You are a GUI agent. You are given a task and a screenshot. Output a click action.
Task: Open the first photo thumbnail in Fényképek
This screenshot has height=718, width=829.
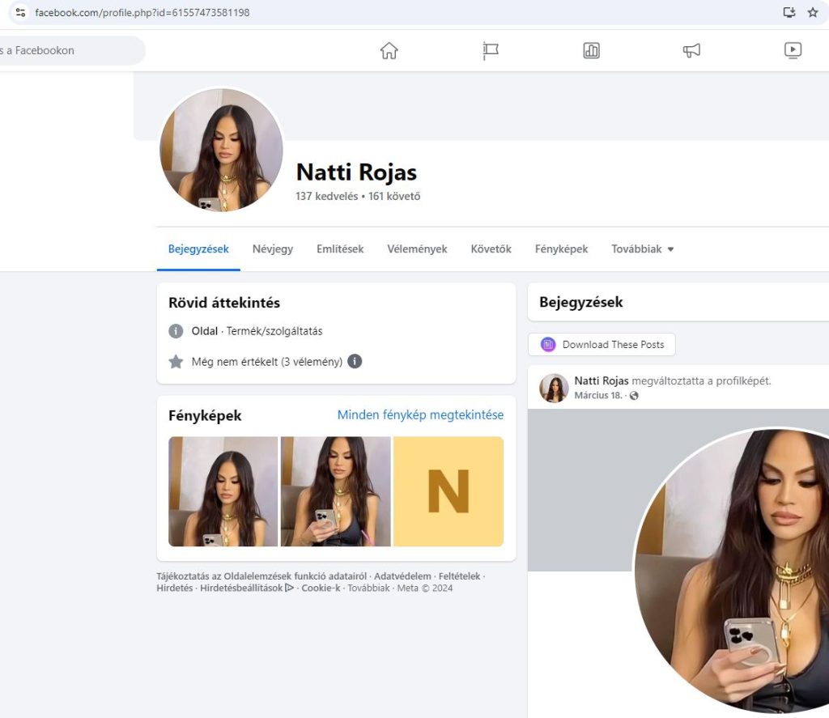coord(223,491)
